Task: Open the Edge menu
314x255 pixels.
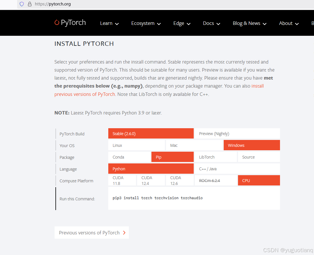Action: point(182,23)
